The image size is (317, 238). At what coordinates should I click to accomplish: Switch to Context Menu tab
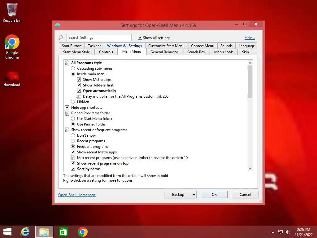(x=202, y=46)
